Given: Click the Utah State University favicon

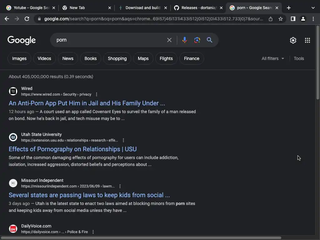Looking at the screenshot, I should (x=13, y=137).
